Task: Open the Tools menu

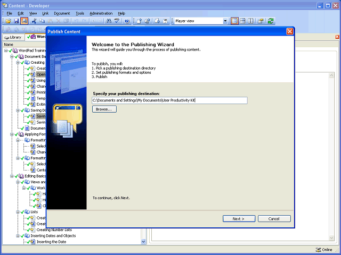Action: [80, 13]
